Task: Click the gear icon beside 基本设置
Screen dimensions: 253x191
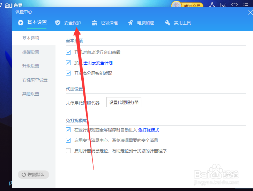Action: [21, 23]
